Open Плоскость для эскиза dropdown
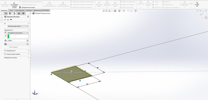The width and height of the screenshot is (208, 100). coord(18,26)
